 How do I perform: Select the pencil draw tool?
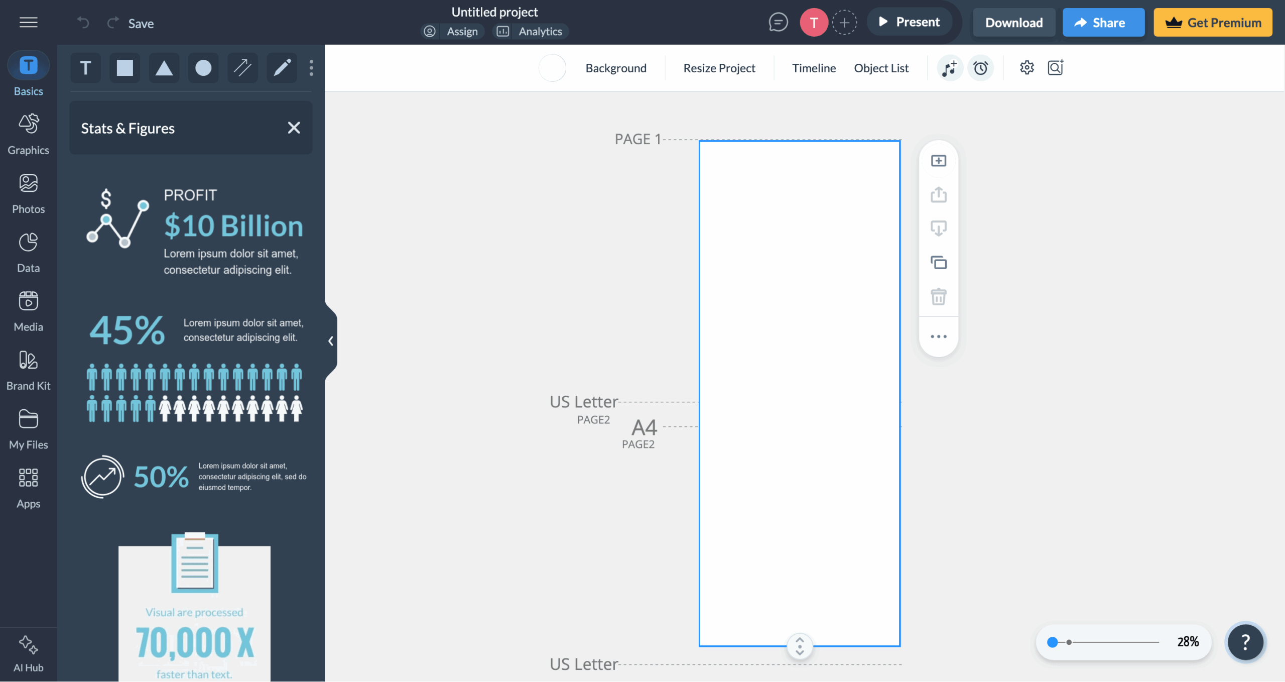pos(282,68)
